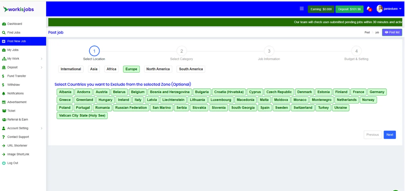Screen dimensions: 405x191
Task: Toggle exclusion of Russian Federation
Action: tap(131, 108)
